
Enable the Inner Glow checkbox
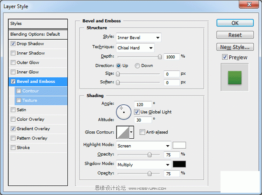pos(13,72)
